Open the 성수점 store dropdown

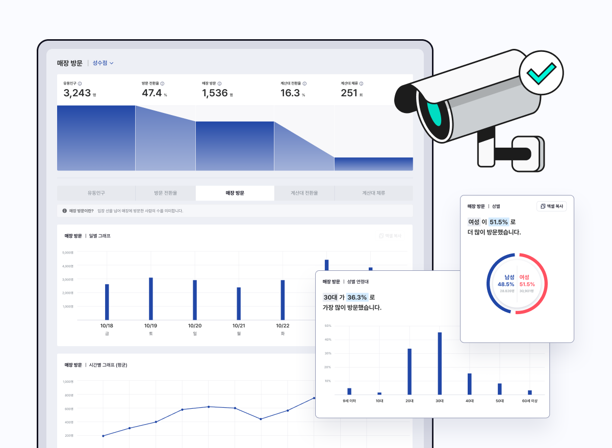103,63
